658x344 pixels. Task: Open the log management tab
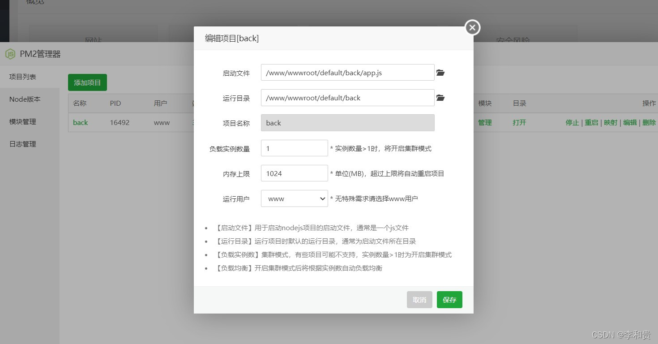pos(30,144)
